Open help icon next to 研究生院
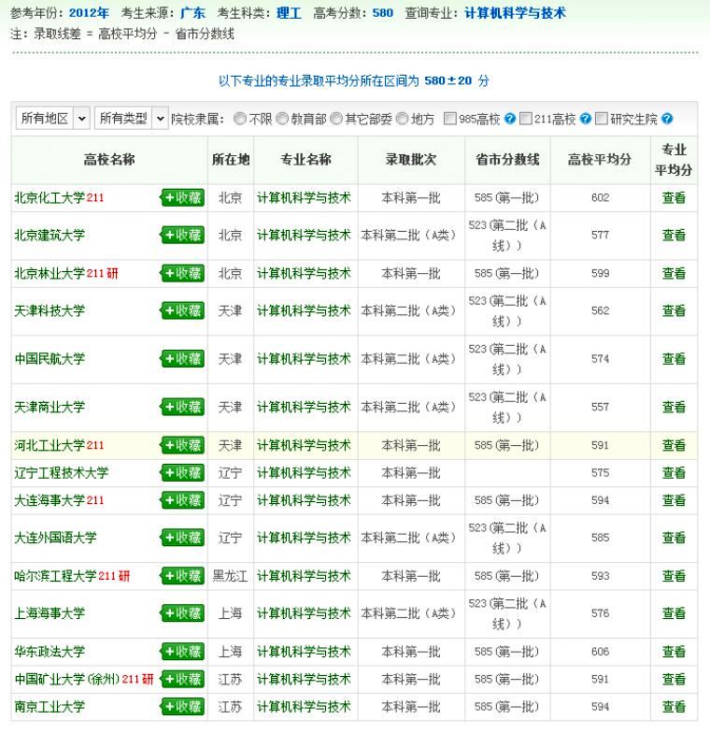The image size is (710, 734). click(667, 119)
